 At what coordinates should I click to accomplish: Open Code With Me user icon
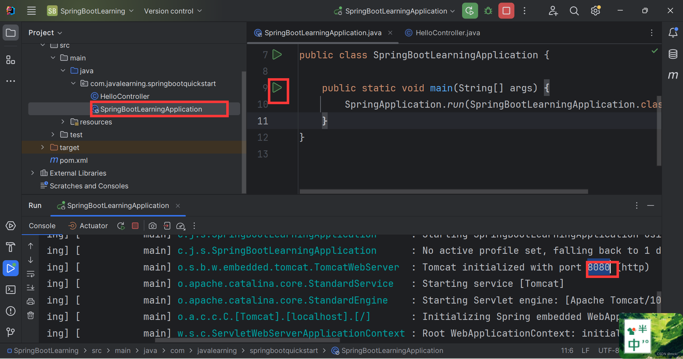click(553, 11)
